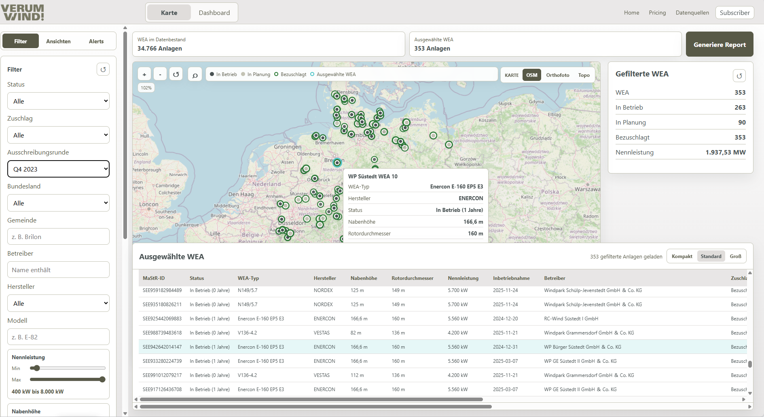This screenshot has height=417, width=764.
Task: Open Ausschreibungsrunde dropdown showing Q4 2023
Action: tap(58, 169)
